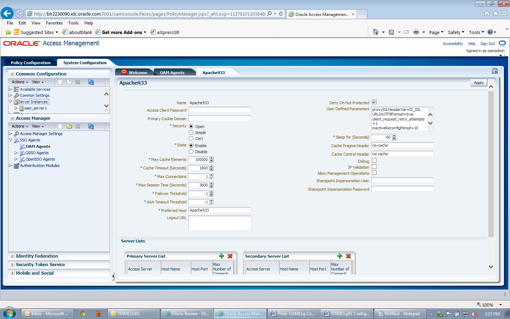Viewport: 510px width, 319px height.
Task: Open the browser Favorites star icon
Action: [x=495, y=13]
